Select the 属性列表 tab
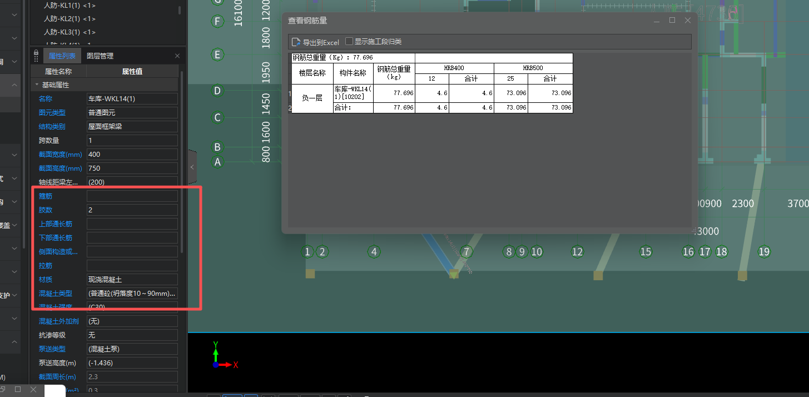The image size is (809, 397). [x=62, y=55]
